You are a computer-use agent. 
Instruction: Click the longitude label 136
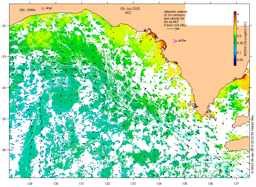tap(210, 184)
